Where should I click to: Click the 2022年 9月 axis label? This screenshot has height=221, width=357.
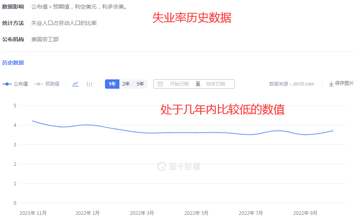tap(305, 213)
